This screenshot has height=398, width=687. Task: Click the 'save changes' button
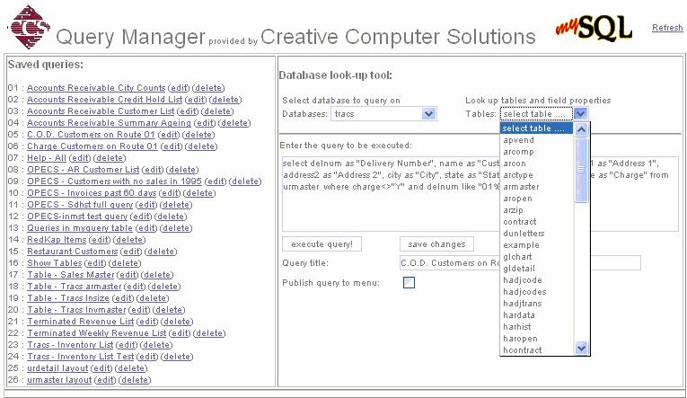436,244
